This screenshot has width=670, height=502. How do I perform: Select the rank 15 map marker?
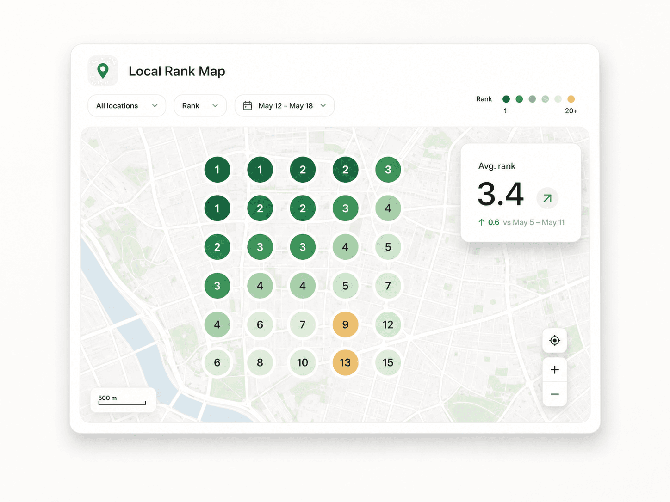388,362
